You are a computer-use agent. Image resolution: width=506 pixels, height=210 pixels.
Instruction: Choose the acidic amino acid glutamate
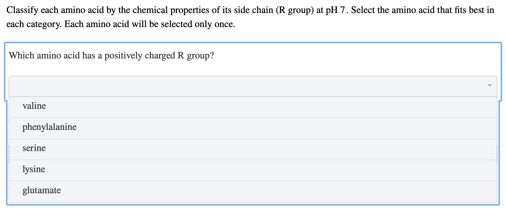(x=42, y=190)
